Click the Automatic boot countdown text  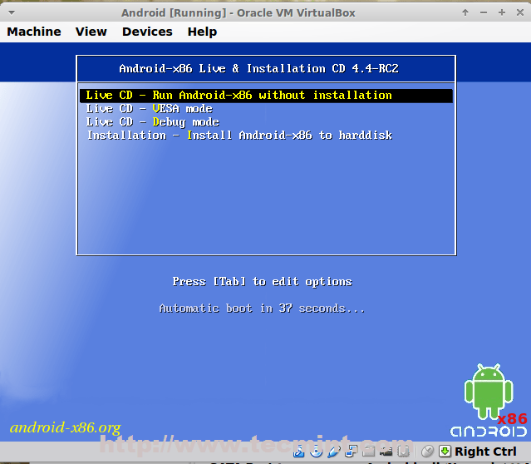click(262, 309)
